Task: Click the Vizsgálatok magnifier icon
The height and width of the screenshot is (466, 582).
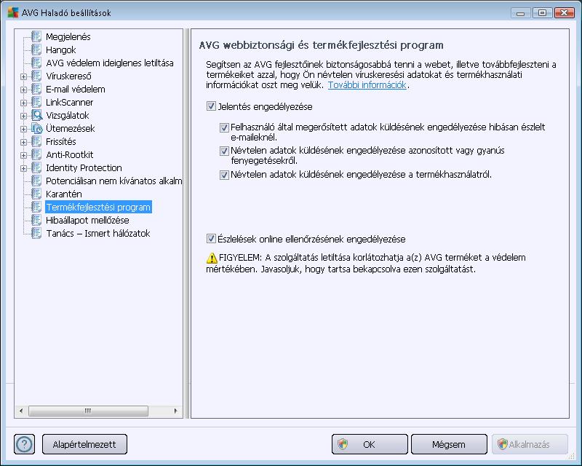Action: click(36, 115)
